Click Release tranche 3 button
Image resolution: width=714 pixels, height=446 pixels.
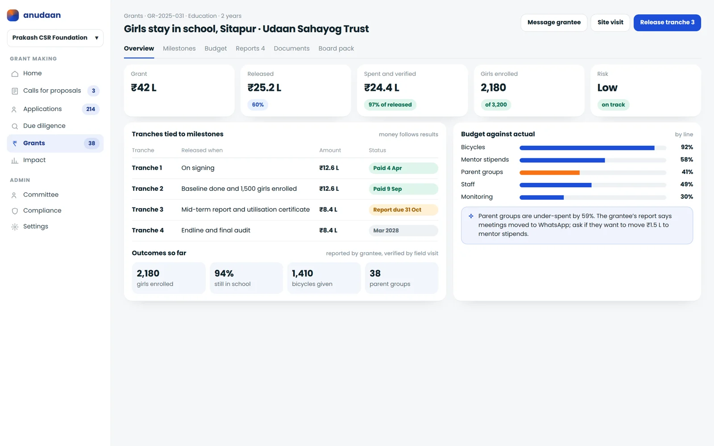coord(667,23)
